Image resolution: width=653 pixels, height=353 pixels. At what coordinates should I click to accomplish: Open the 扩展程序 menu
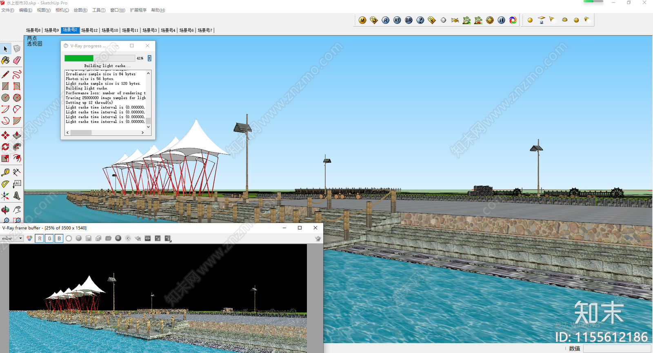click(138, 10)
